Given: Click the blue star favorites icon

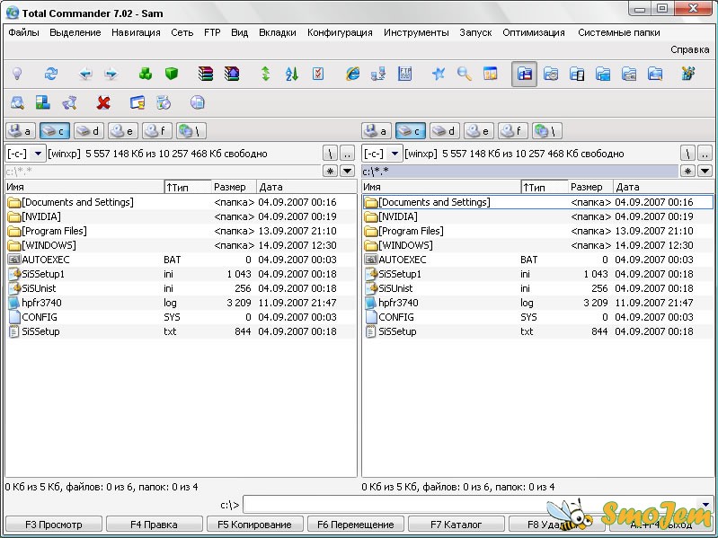Looking at the screenshot, I should (439, 74).
